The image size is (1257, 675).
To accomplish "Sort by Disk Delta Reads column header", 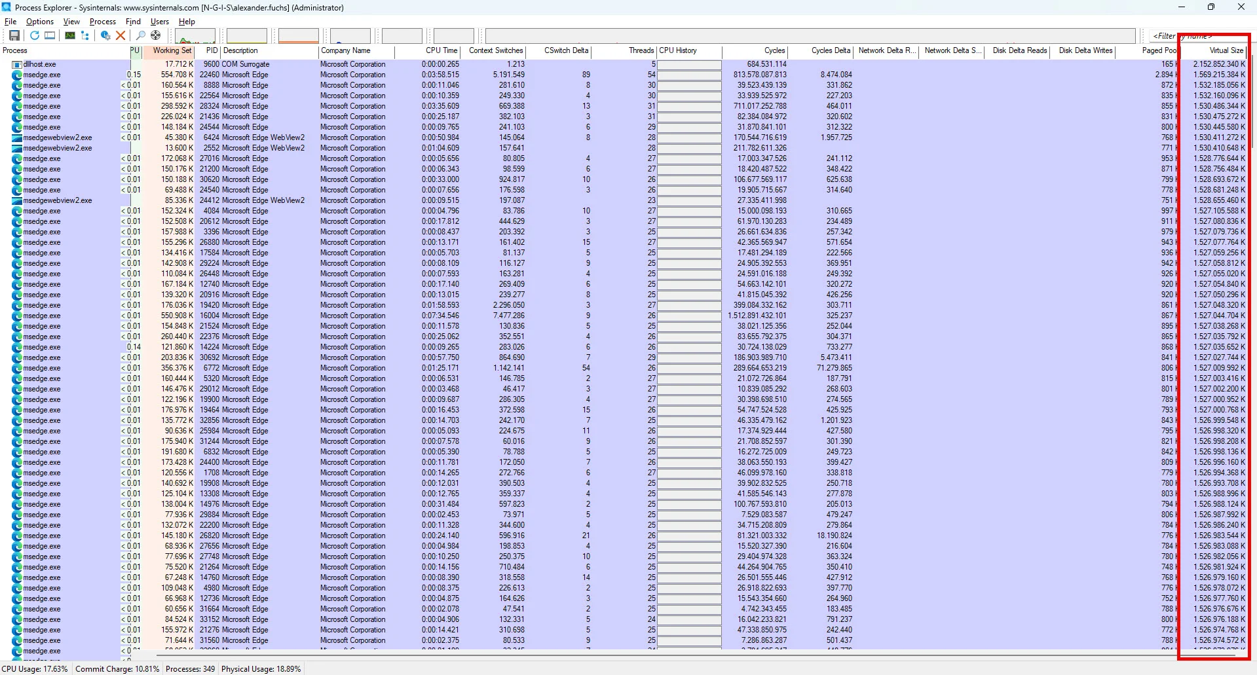I will (x=1018, y=50).
